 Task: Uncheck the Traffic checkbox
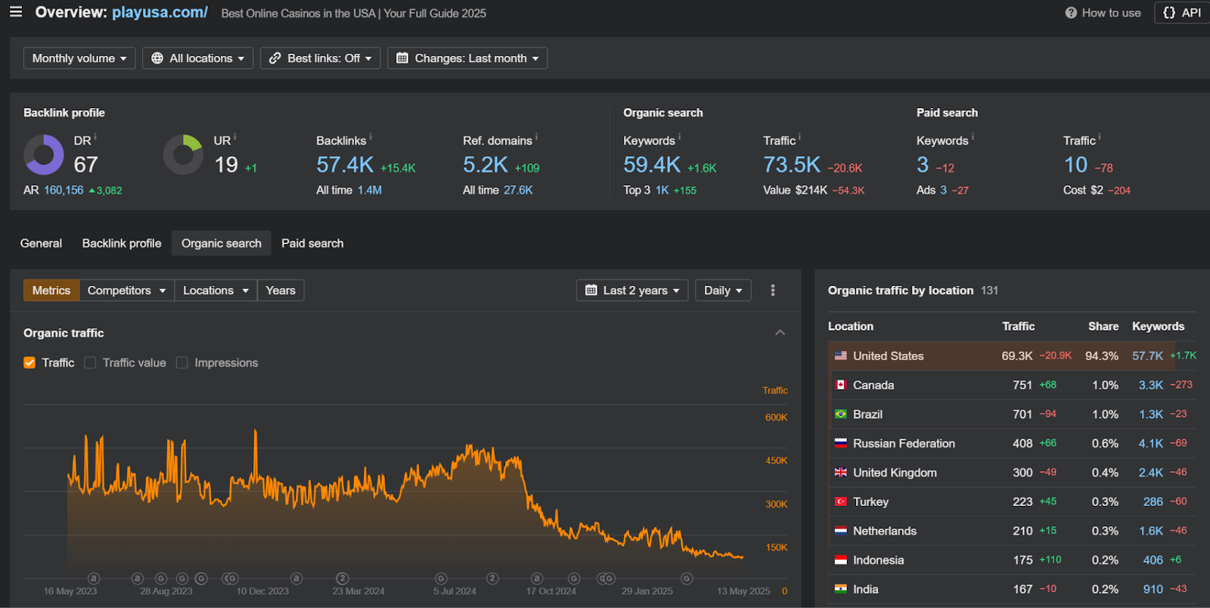pyautogui.click(x=29, y=363)
